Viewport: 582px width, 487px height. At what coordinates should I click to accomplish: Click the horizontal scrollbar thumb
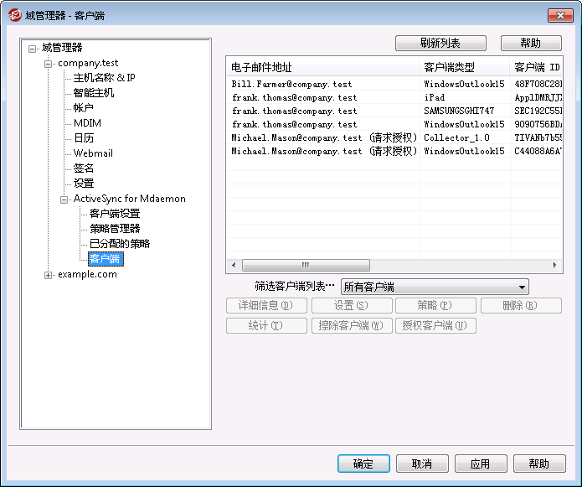point(306,265)
